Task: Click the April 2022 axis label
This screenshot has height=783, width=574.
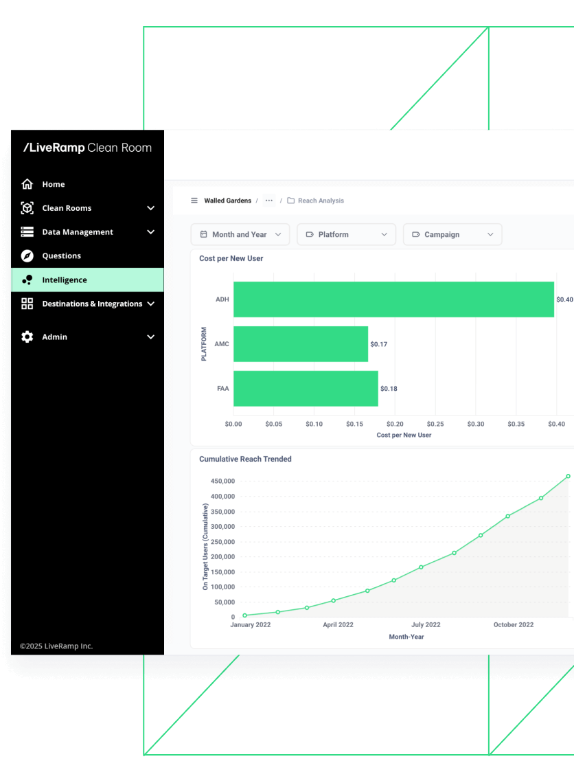Action: coord(338,625)
